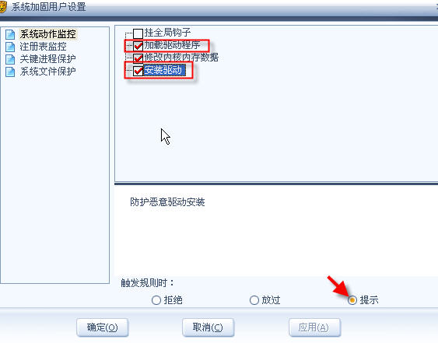Click the 系统动作监控 document icon

[10, 34]
